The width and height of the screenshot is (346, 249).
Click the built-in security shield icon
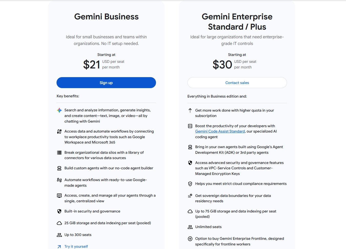point(59,211)
